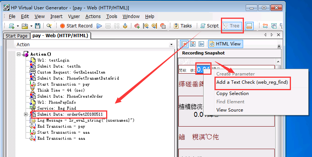Expand the Submit Data orderGet20180511 node
312x157 pixels.
[26, 114]
